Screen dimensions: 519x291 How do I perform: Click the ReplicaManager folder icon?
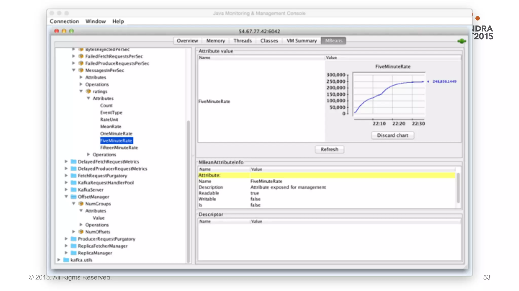pos(73,253)
